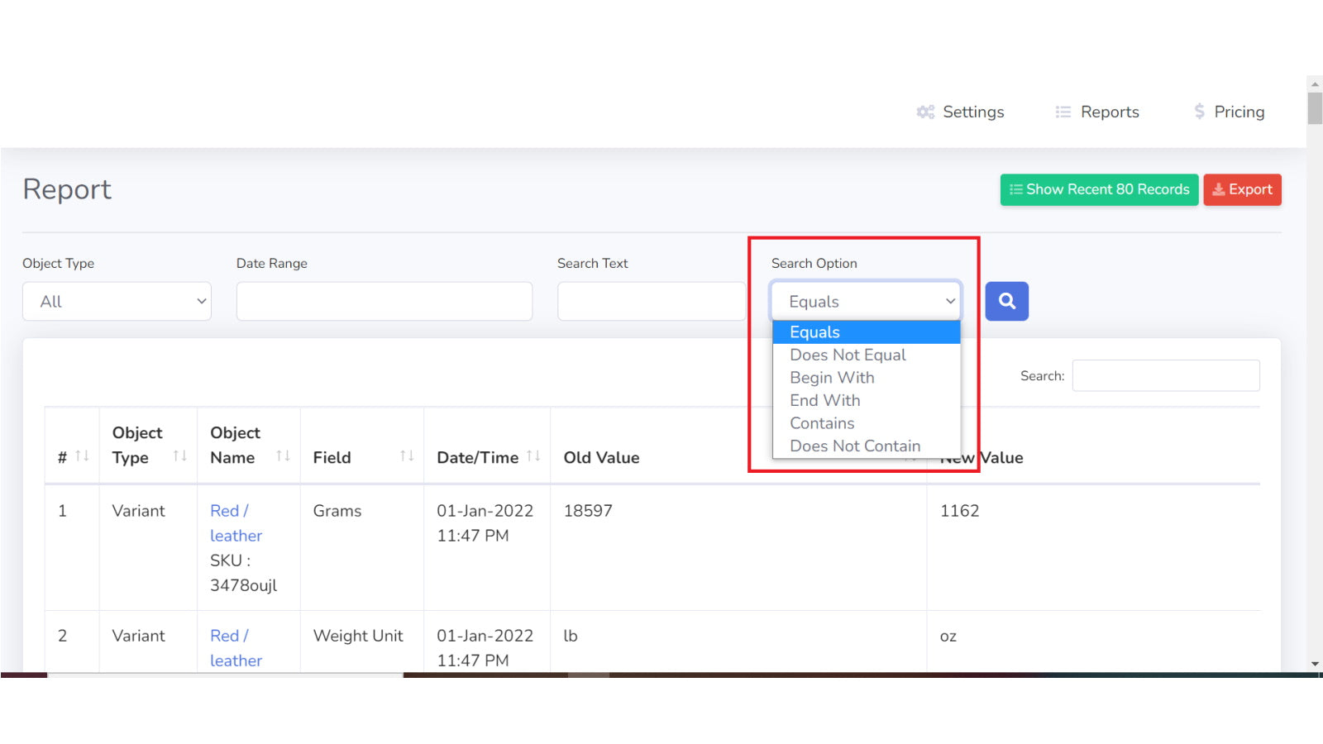The width and height of the screenshot is (1323, 744).
Task: Click the Settings gear icon
Action: (x=924, y=112)
